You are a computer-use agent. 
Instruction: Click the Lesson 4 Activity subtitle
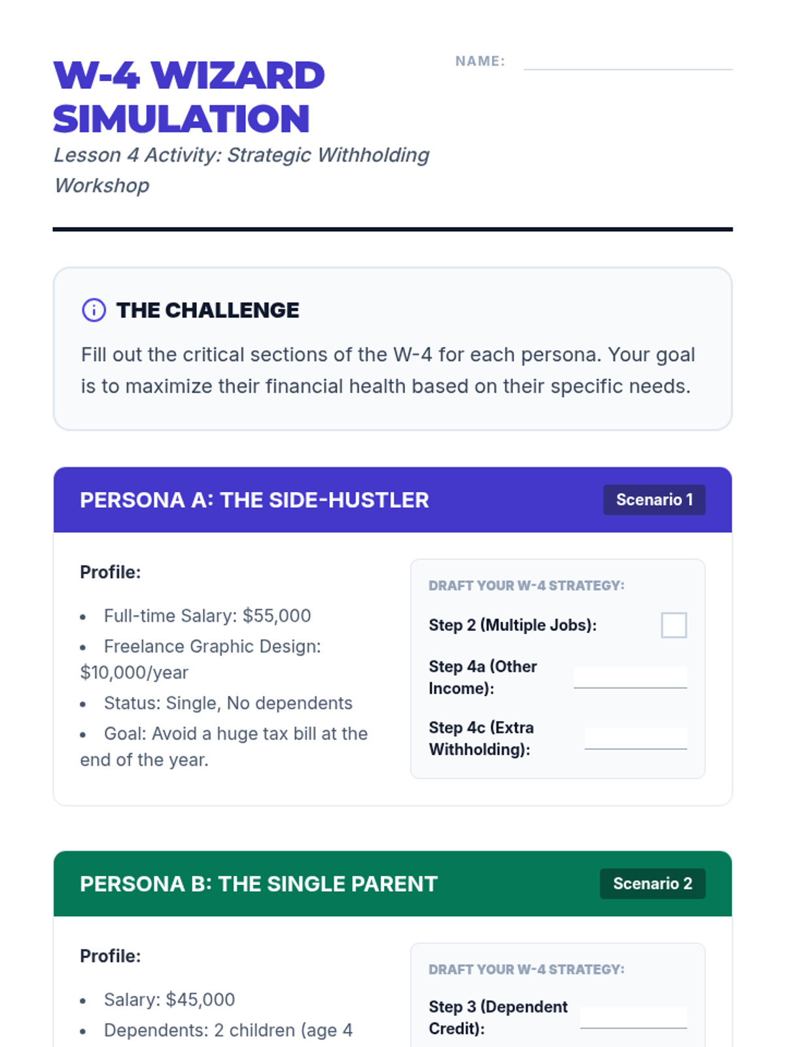point(241,170)
